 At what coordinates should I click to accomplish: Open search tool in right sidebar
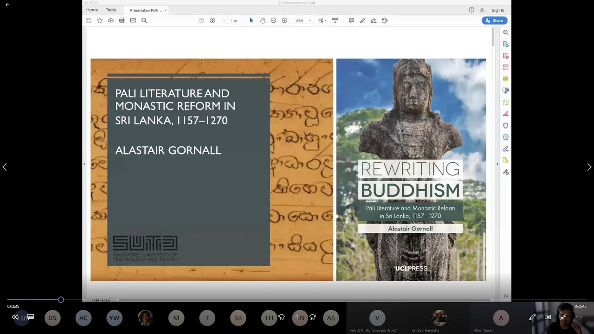click(x=505, y=32)
